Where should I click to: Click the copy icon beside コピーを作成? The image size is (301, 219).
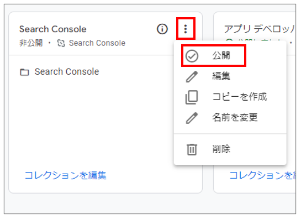point(192,97)
